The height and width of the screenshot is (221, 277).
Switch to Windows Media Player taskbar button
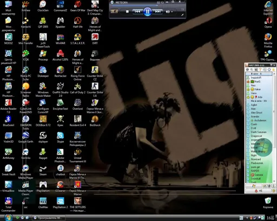point(49,218)
